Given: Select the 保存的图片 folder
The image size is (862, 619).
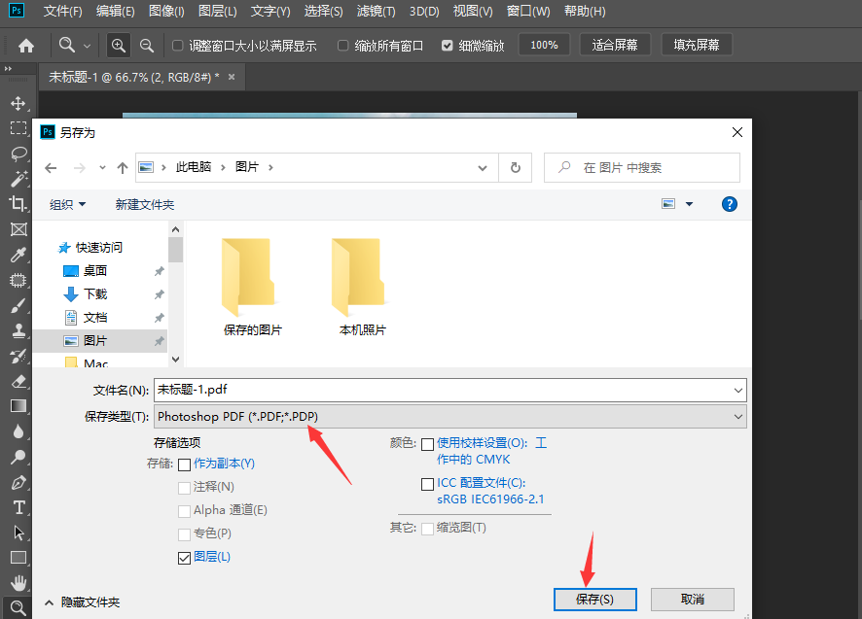Looking at the screenshot, I should (x=252, y=287).
